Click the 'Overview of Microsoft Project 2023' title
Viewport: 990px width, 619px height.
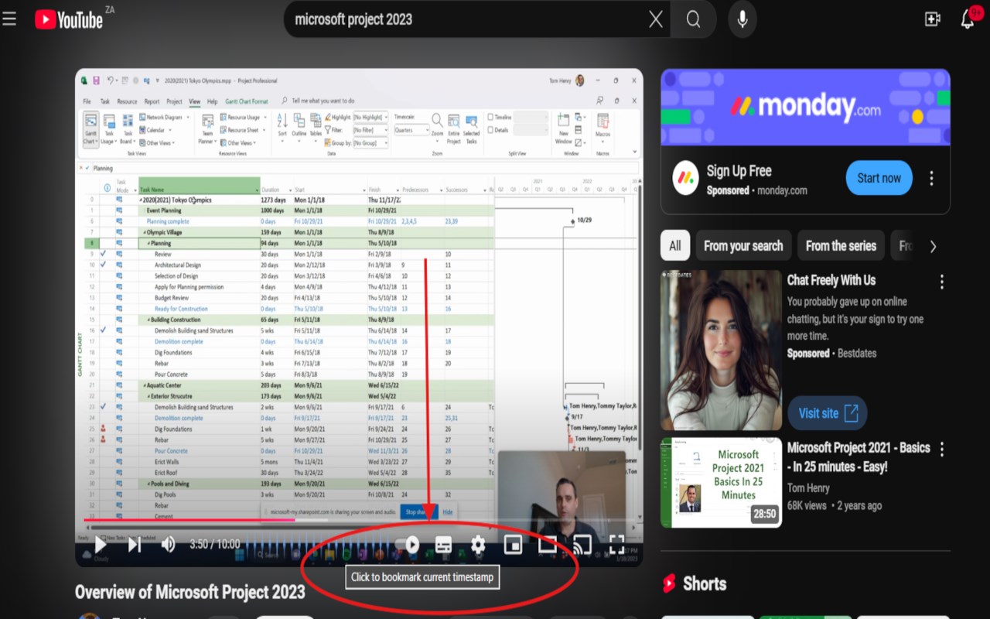(x=190, y=593)
